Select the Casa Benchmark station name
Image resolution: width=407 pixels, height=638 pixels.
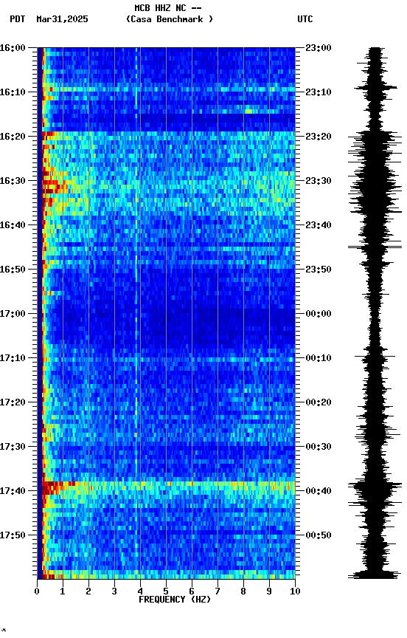tap(170, 19)
